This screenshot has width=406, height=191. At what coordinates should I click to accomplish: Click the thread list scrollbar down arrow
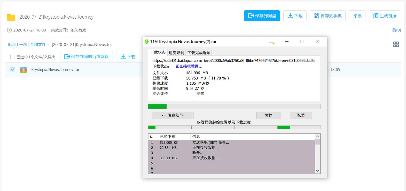click(x=318, y=171)
